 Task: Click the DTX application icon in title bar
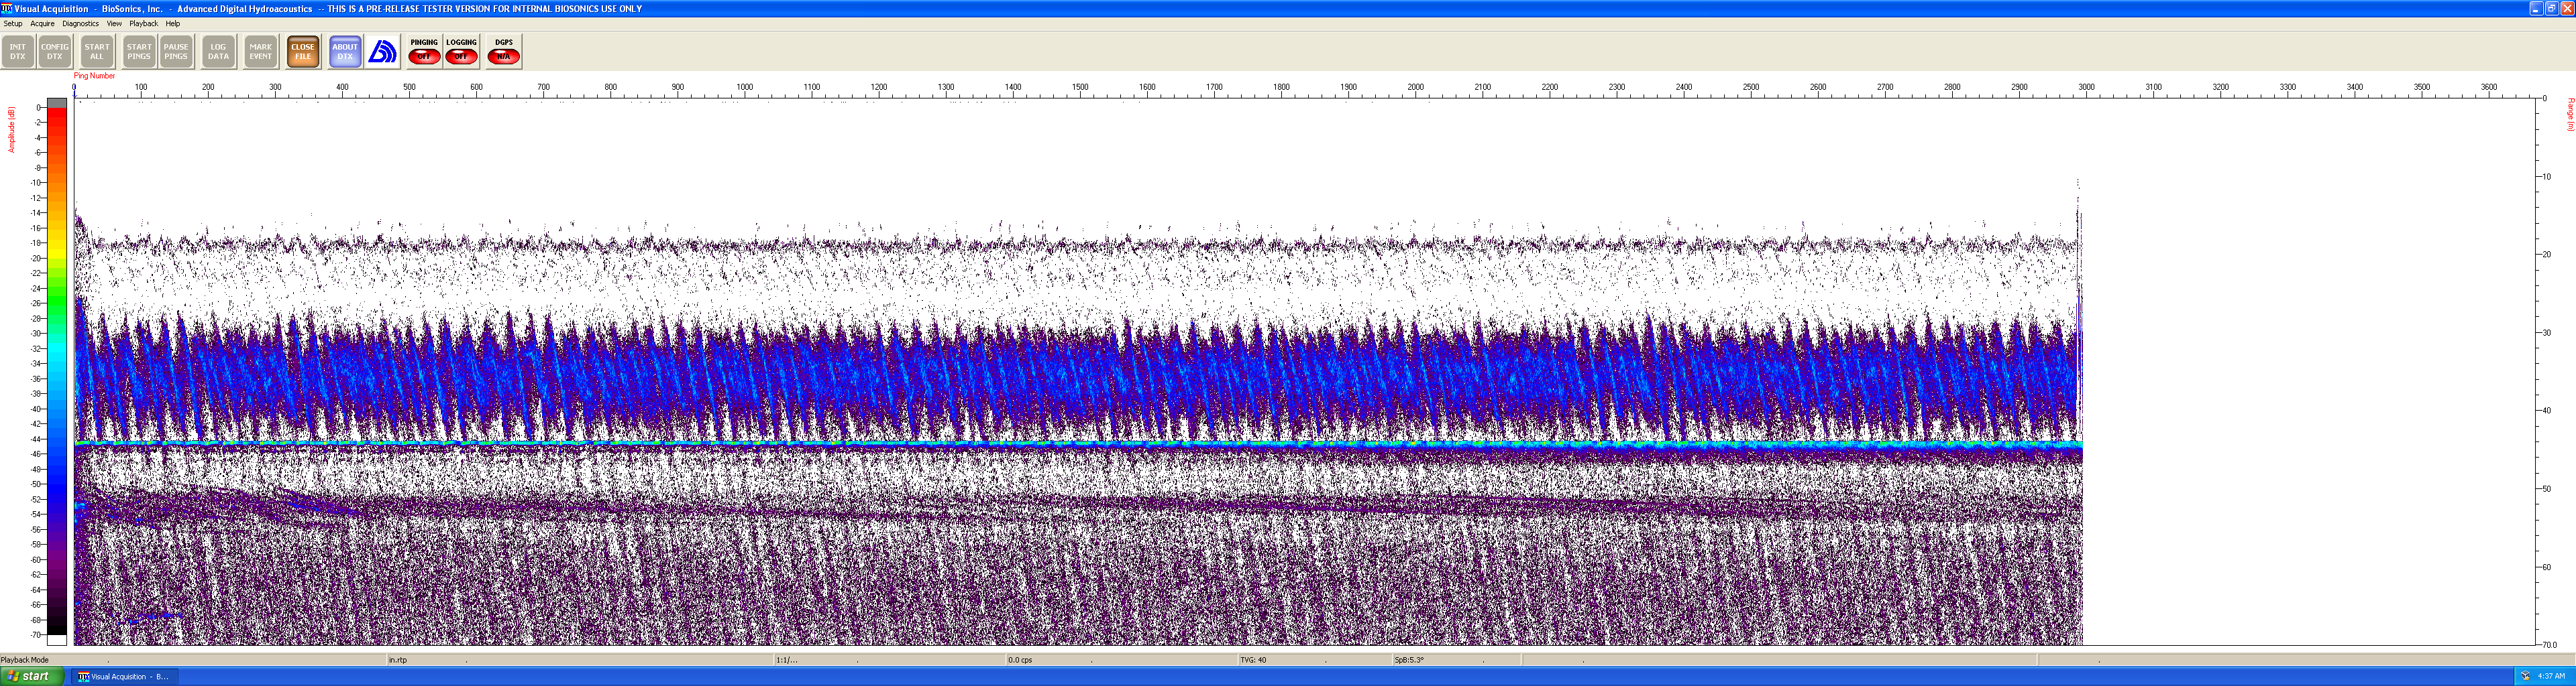[x=7, y=8]
